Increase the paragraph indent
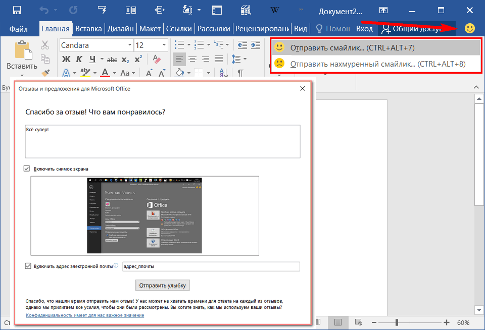Image resolution: width=485 pixels, height=330 pixels. click(256, 45)
